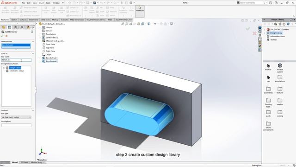296x167 pixels.
Task: Click the Add File Location icon in Design Library
Action: tap(280, 24)
